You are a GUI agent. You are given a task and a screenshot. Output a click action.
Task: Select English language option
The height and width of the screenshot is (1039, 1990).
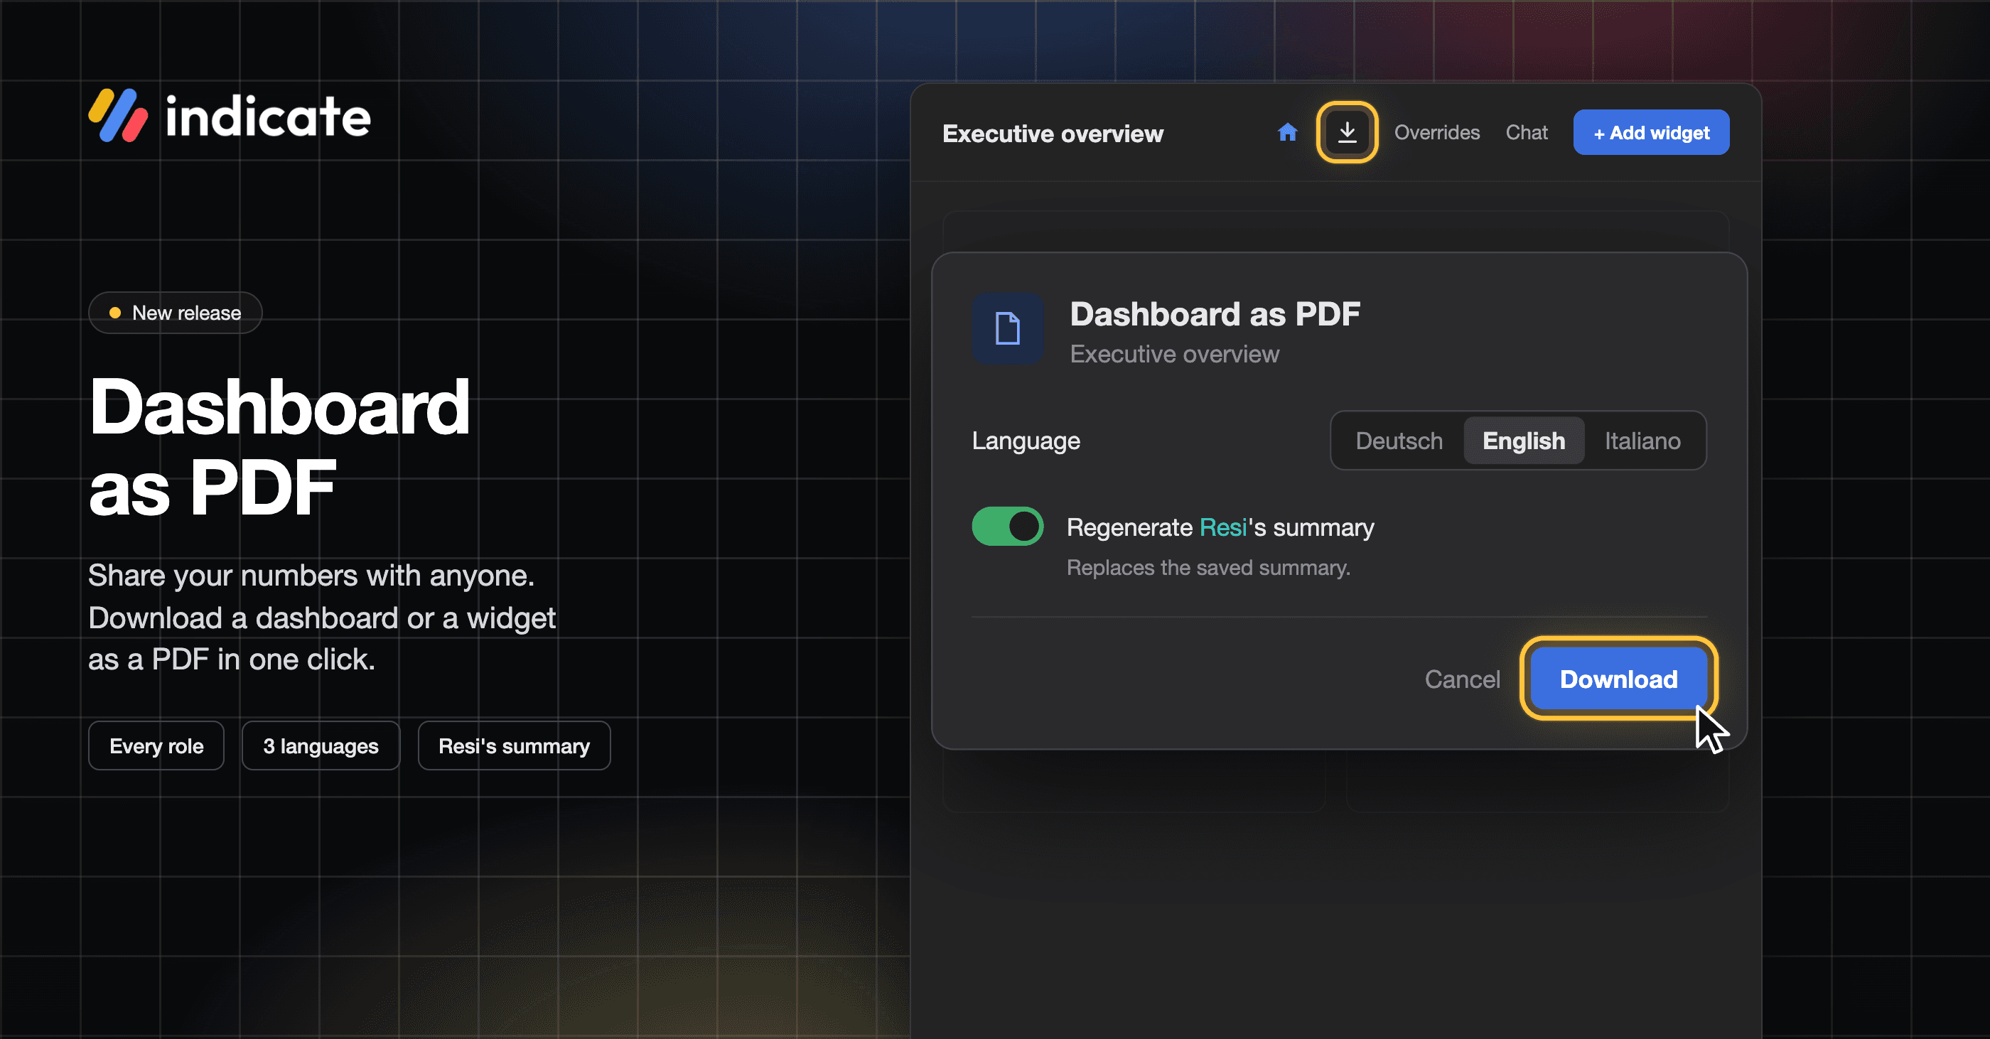tap(1523, 441)
